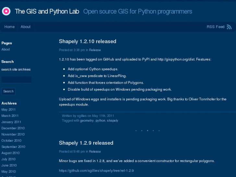
Task: Click the pink circular site logo
Action: click(6, 11)
